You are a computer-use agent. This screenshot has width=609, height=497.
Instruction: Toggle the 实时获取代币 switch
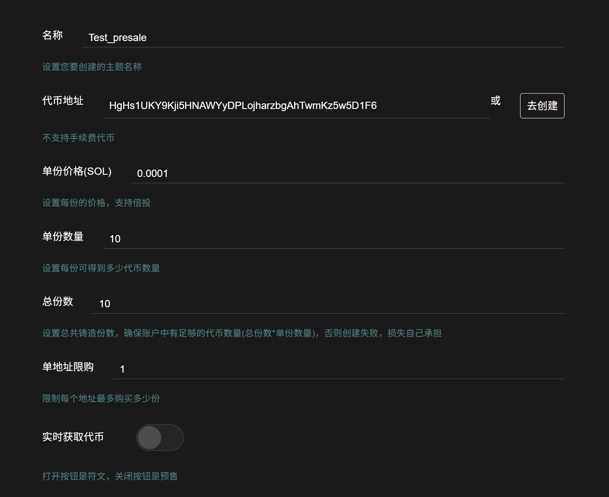[x=160, y=438]
